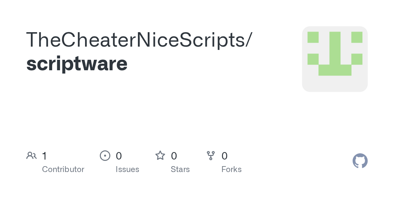Viewport: 394px width, 197px height.
Task: Click the top-left green square of the identicon
Action: tap(313, 37)
